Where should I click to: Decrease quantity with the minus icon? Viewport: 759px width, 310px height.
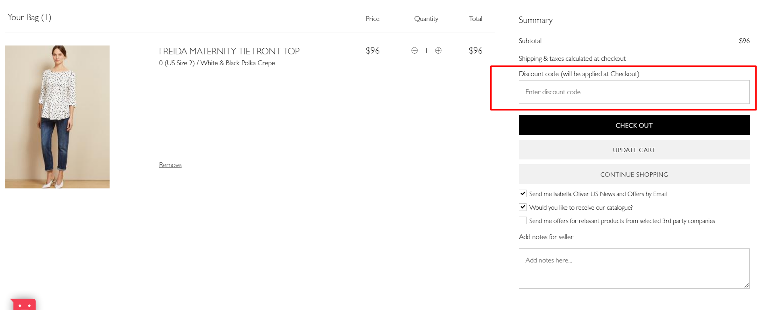[414, 51]
